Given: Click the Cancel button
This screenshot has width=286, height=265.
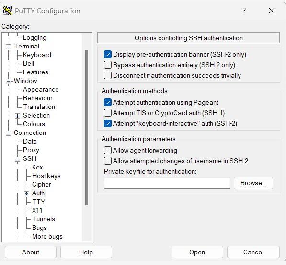Looking at the screenshot, I should point(253,253).
